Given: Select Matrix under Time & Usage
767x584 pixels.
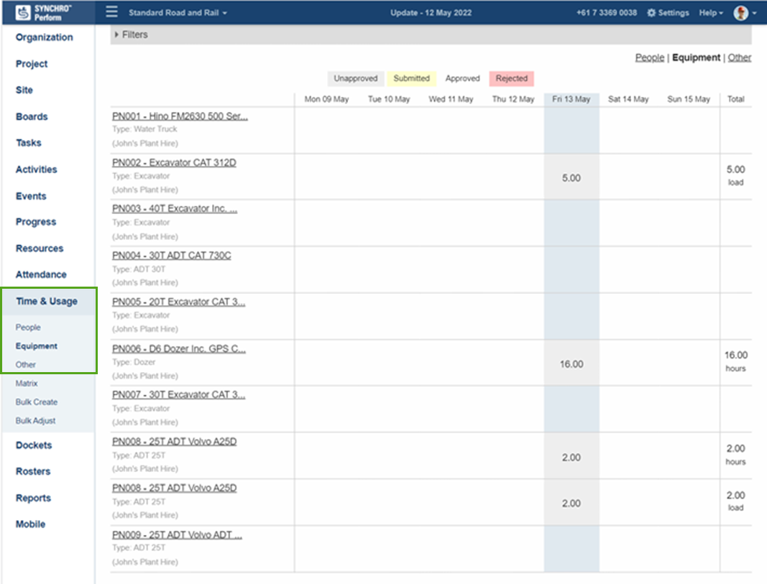Looking at the screenshot, I should (27, 383).
